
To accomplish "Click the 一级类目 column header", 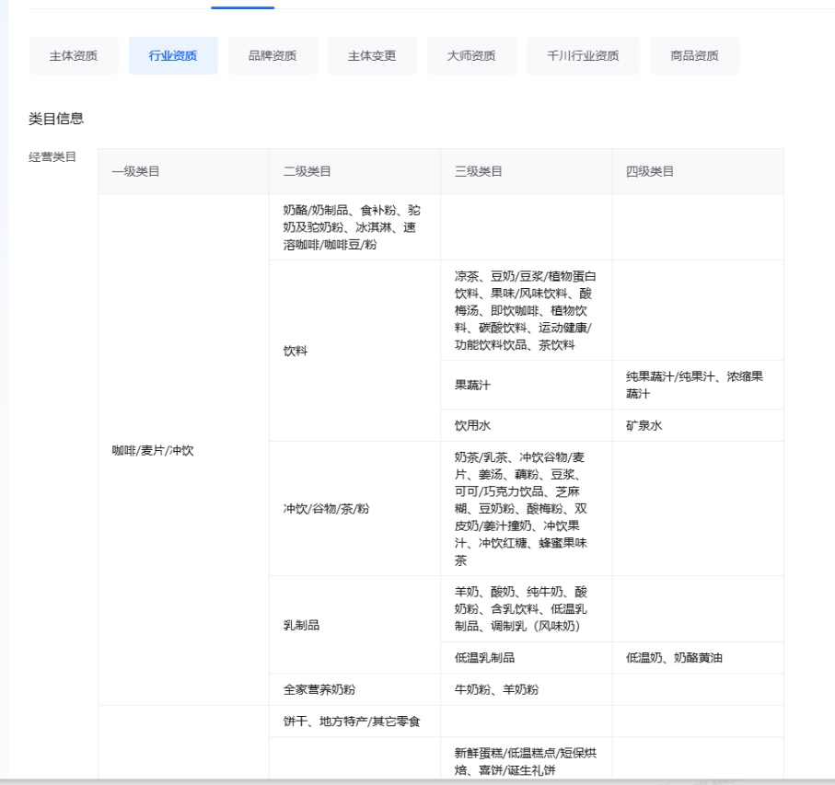I will coord(136,171).
